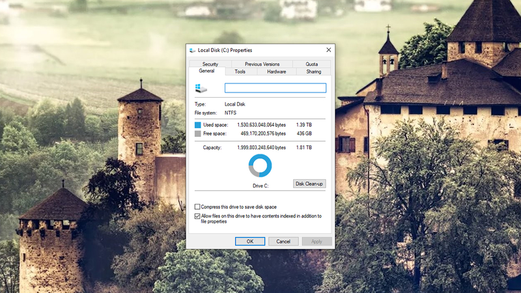521x293 pixels.
Task: Click the Cancel button
Action: coord(283,242)
